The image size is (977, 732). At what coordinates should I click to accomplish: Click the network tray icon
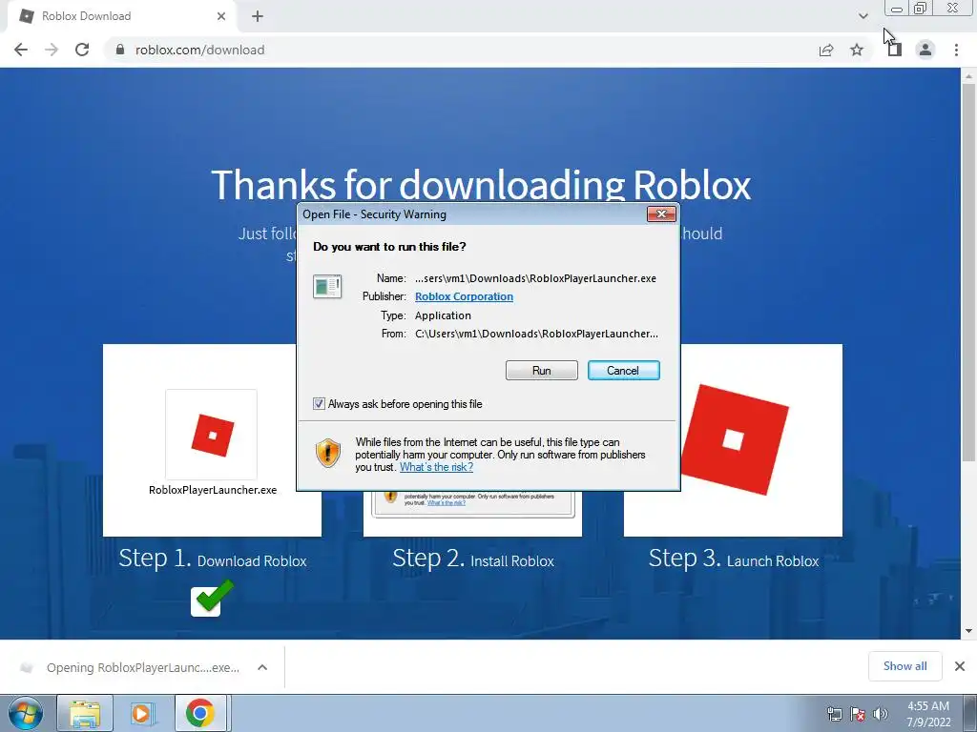[834, 714]
